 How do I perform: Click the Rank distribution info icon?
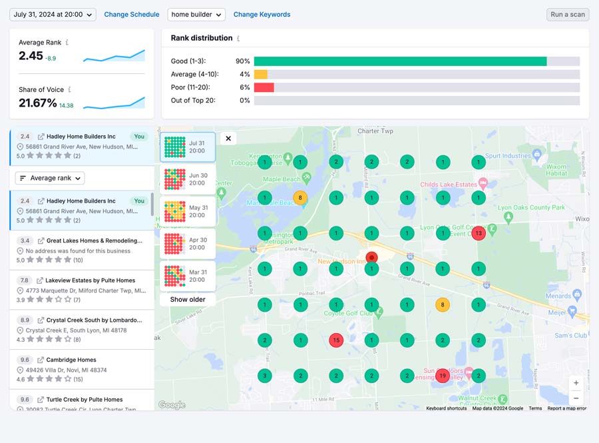click(x=238, y=39)
